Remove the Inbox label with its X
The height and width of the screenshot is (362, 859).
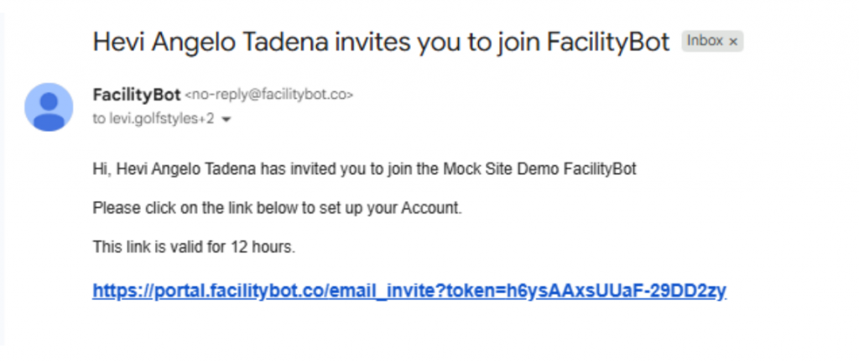[x=733, y=41]
